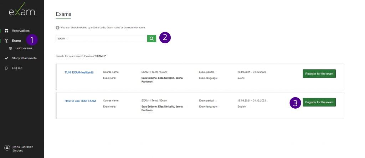Viewport: 365px width, 158px height.
Task: Open the How to use TUNI EXAM link
Action: click(x=80, y=101)
